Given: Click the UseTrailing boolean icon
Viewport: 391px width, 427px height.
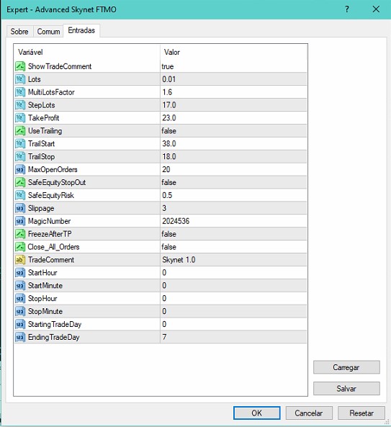Looking at the screenshot, I should click(x=20, y=131).
